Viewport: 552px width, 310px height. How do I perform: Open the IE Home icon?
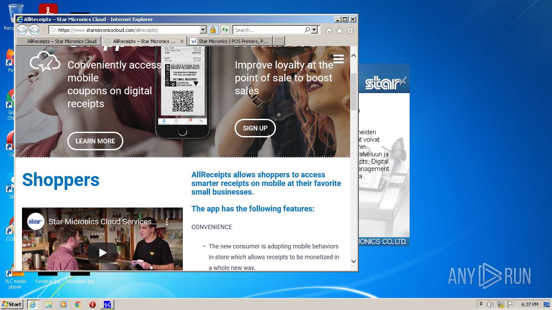pos(329,31)
